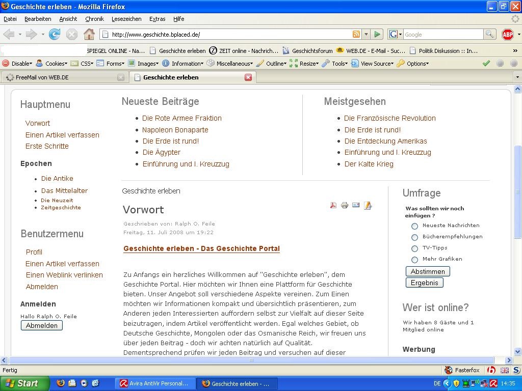Open the CSS developer dropdown

pyautogui.click(x=82, y=64)
